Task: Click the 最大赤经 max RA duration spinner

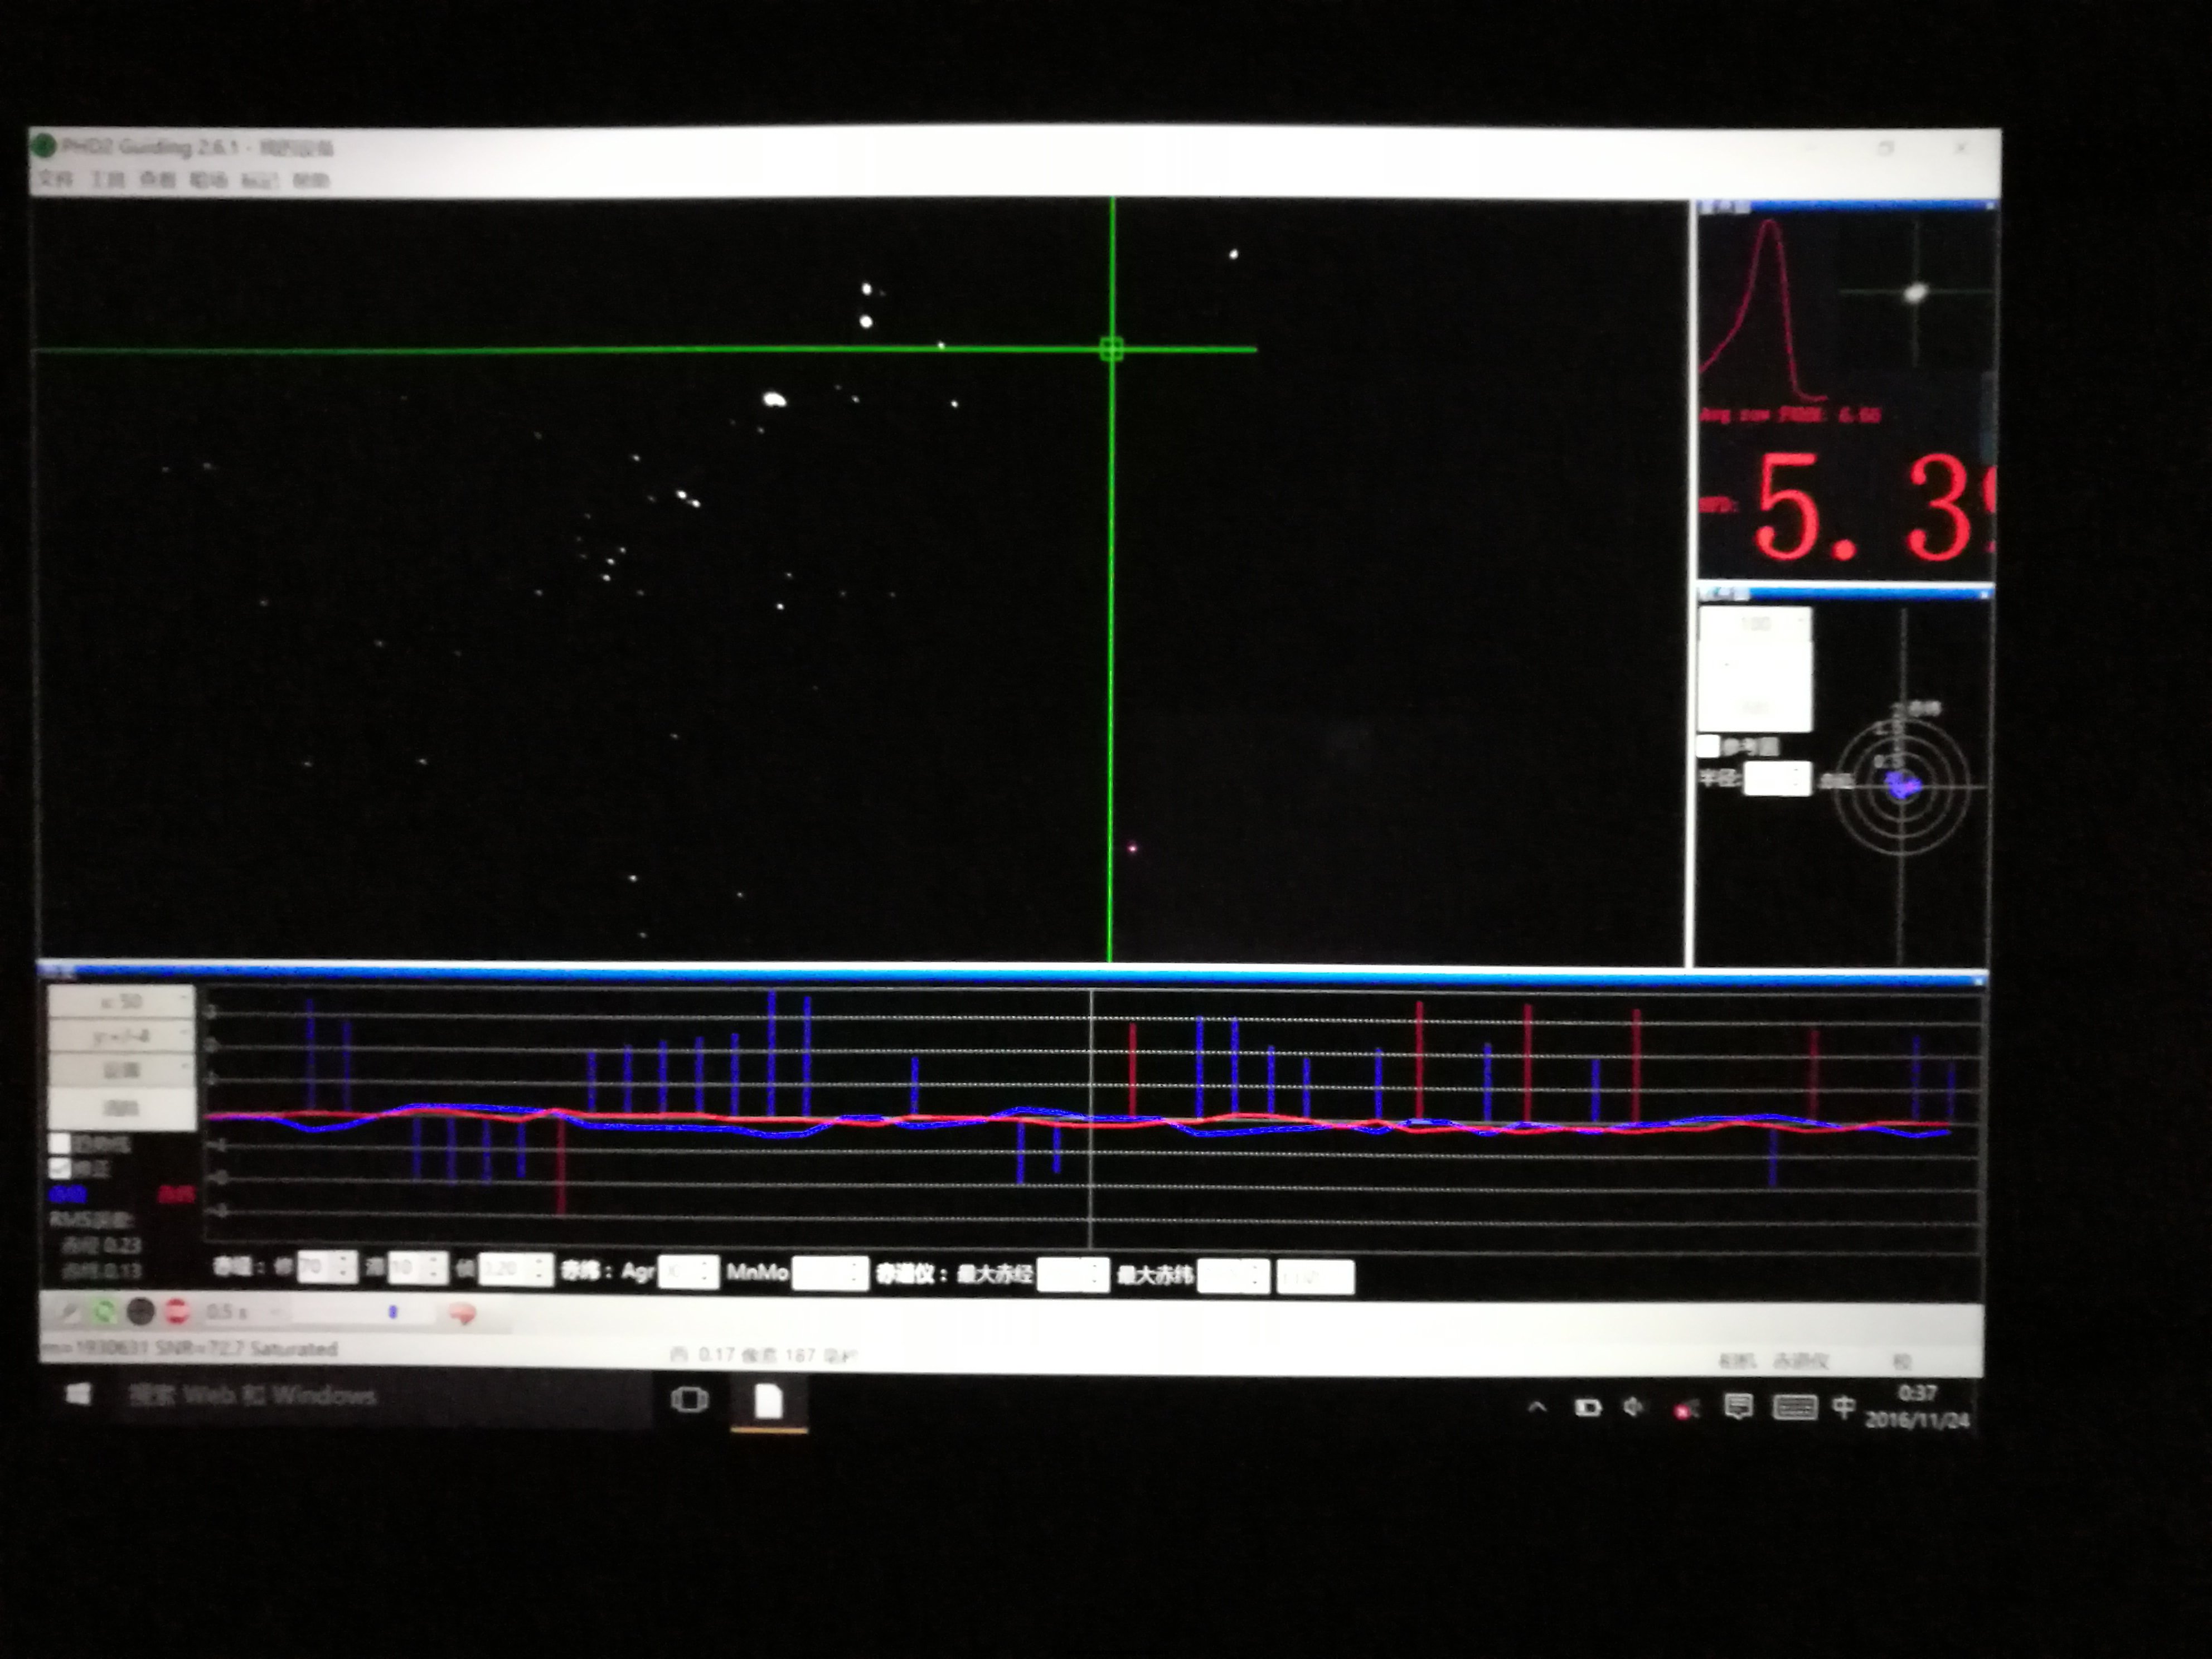Action: pyautogui.click(x=1072, y=1275)
